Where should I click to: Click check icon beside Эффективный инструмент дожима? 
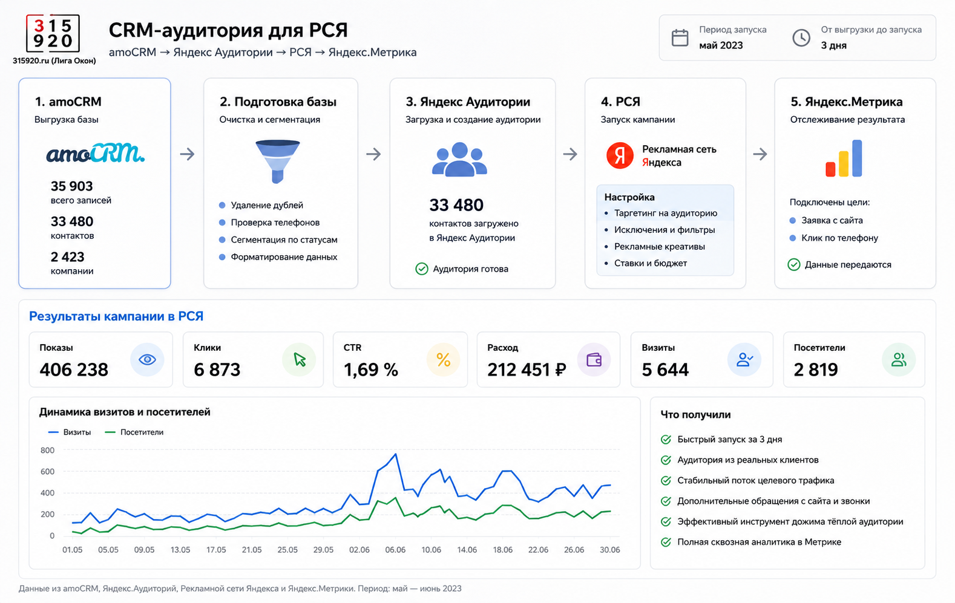(x=666, y=522)
